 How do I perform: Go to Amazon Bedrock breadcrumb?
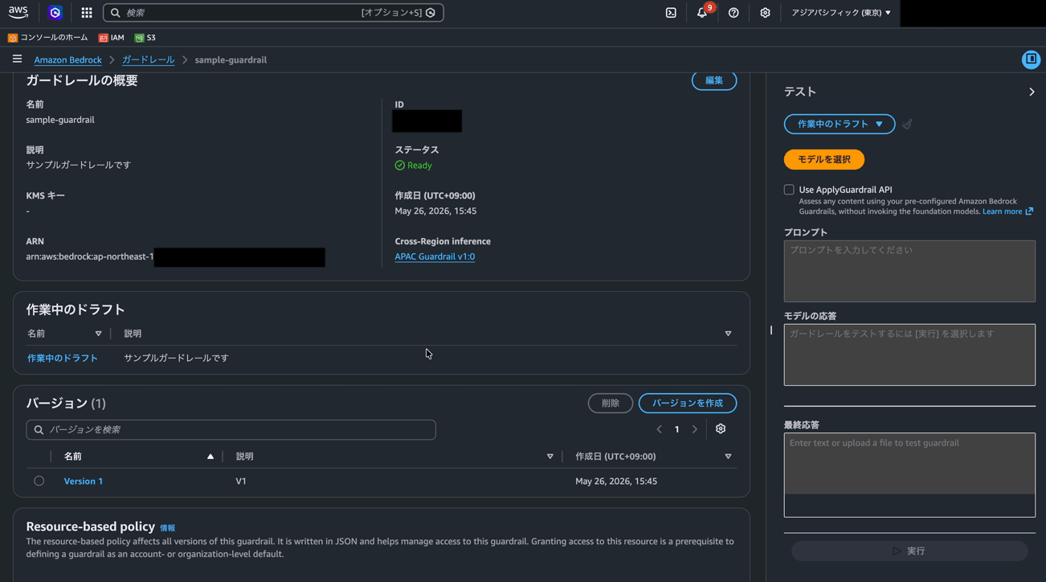pyautogui.click(x=67, y=59)
